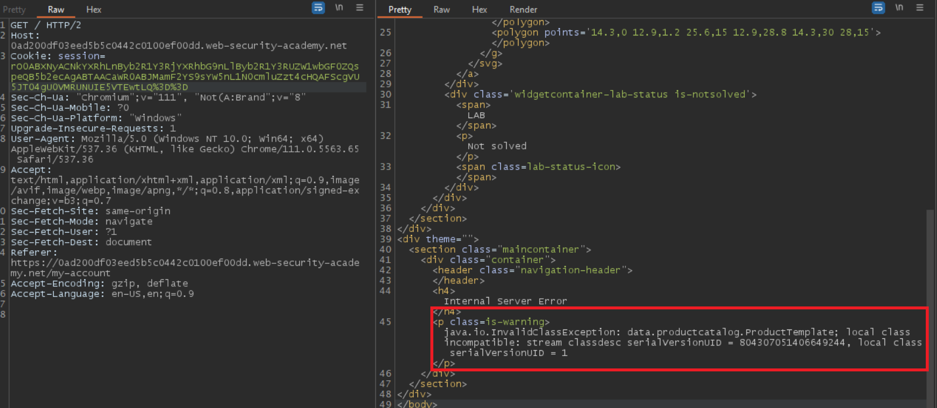Toggle non-printable characters (\n) in response panel

[899, 8]
